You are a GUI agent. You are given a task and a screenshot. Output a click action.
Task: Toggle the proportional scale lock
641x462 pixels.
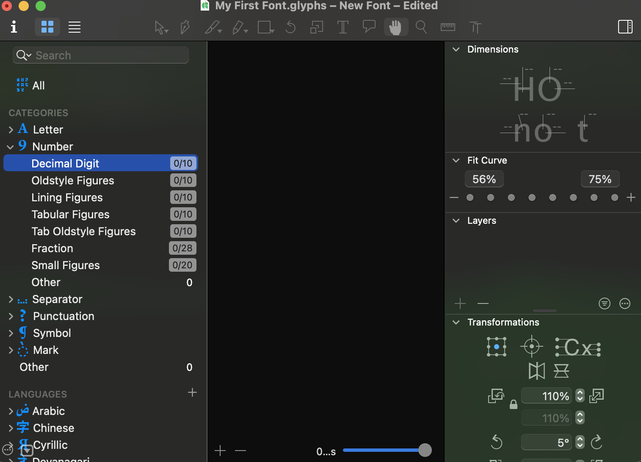(513, 404)
